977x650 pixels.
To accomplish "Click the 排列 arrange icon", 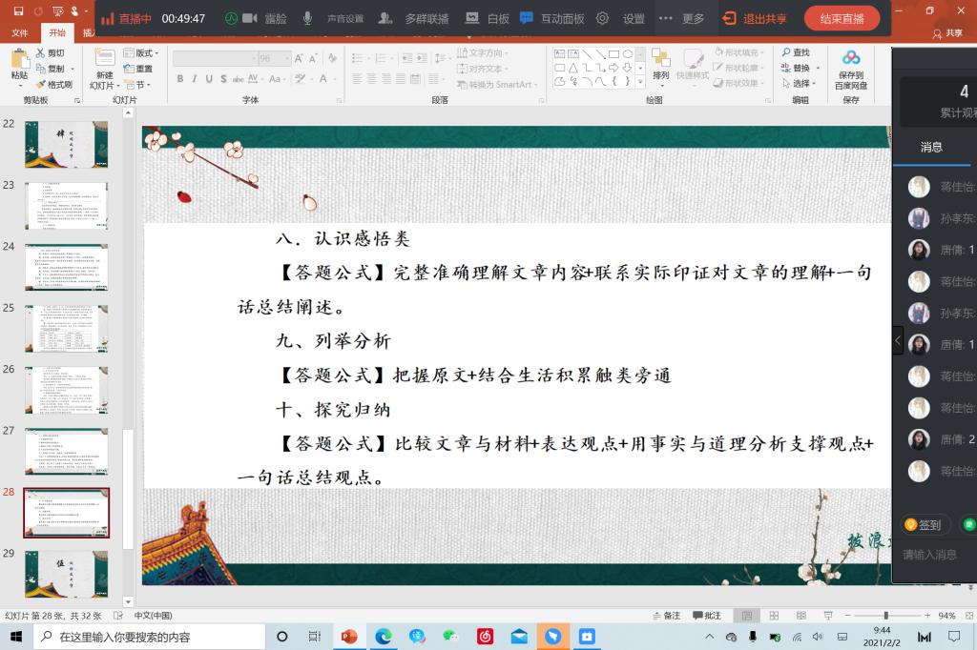I will [x=660, y=63].
